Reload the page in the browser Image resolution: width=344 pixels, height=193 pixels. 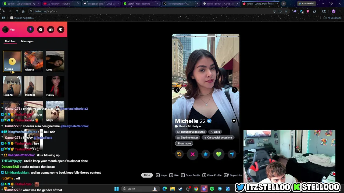click(17, 11)
